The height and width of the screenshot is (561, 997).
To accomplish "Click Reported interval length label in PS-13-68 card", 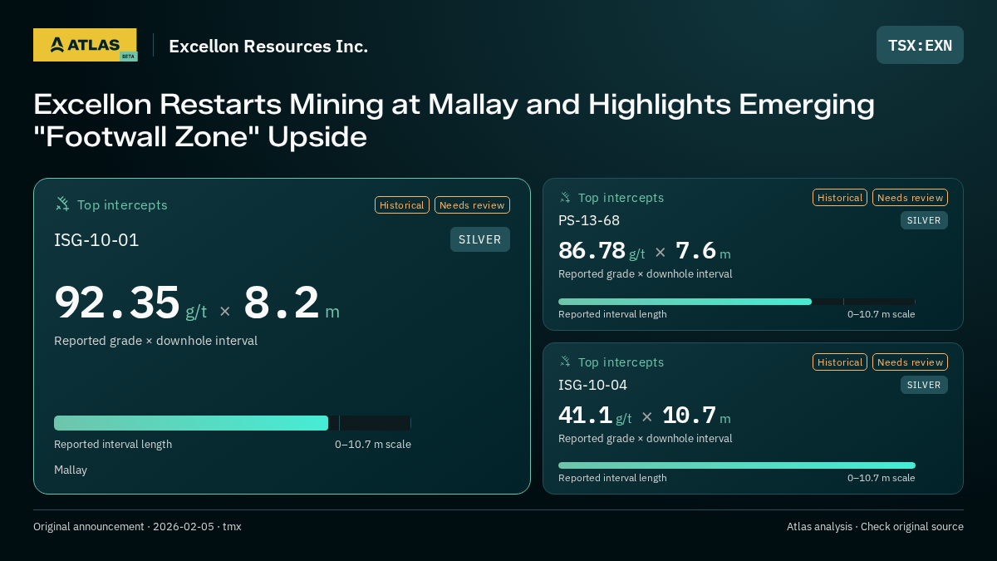I will coord(612,314).
